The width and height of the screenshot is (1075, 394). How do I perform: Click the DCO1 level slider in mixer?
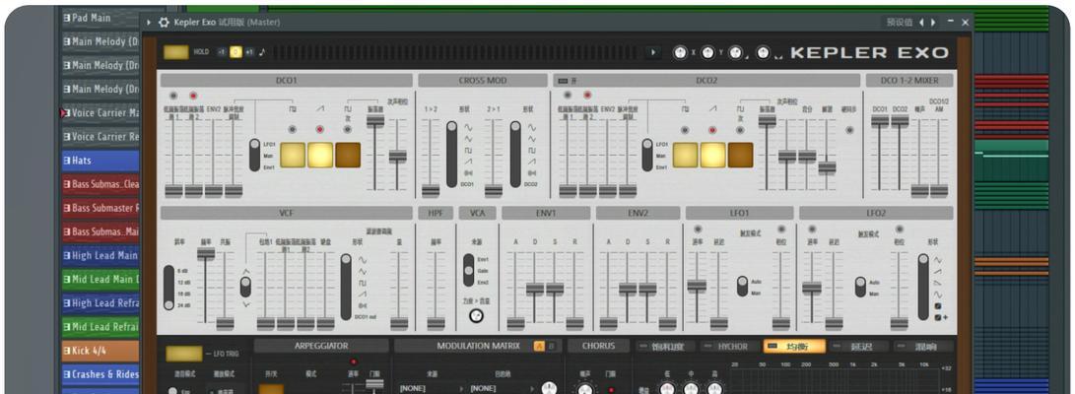880,120
